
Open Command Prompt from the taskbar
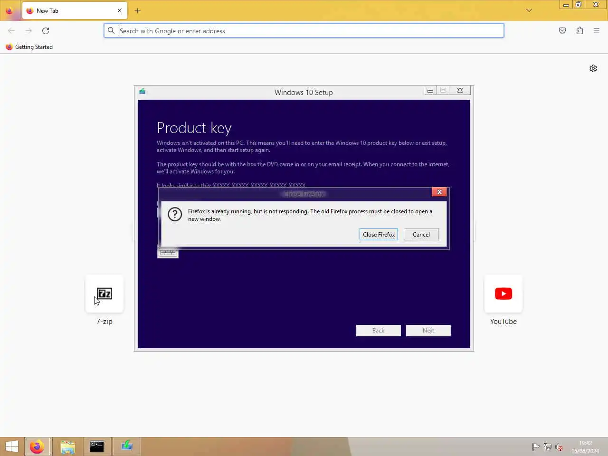click(x=97, y=446)
